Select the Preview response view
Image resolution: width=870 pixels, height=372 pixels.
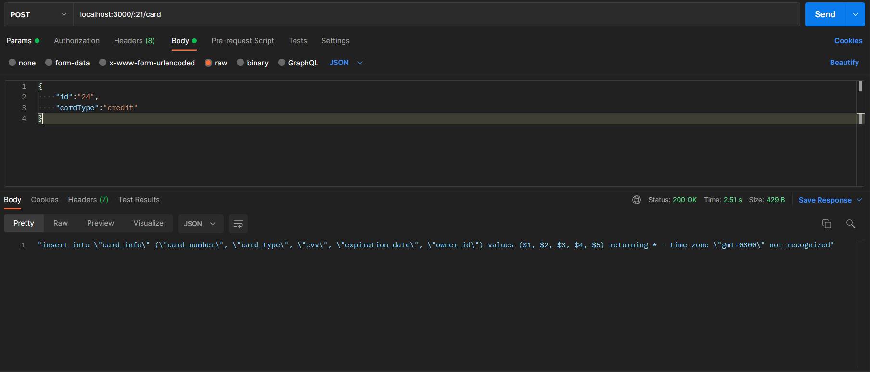coord(101,223)
